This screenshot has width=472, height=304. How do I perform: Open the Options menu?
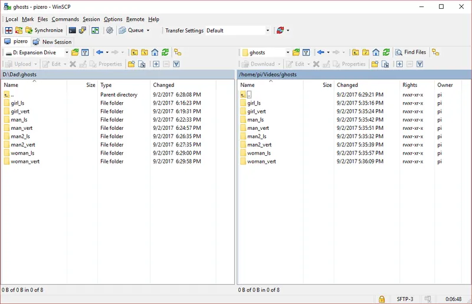click(x=113, y=19)
